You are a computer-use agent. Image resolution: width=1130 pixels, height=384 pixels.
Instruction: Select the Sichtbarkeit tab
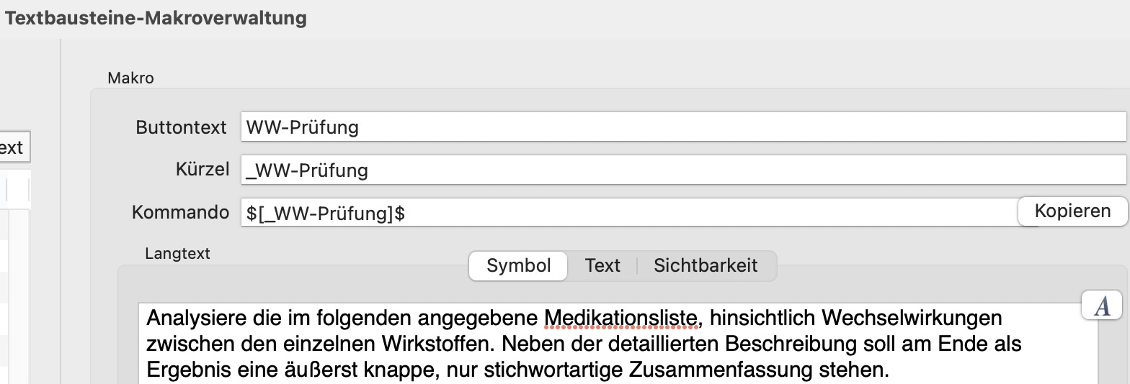(706, 265)
